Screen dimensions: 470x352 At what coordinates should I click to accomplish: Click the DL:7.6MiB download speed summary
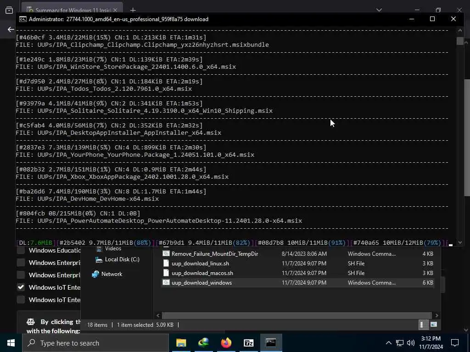pyautogui.click(x=36, y=243)
